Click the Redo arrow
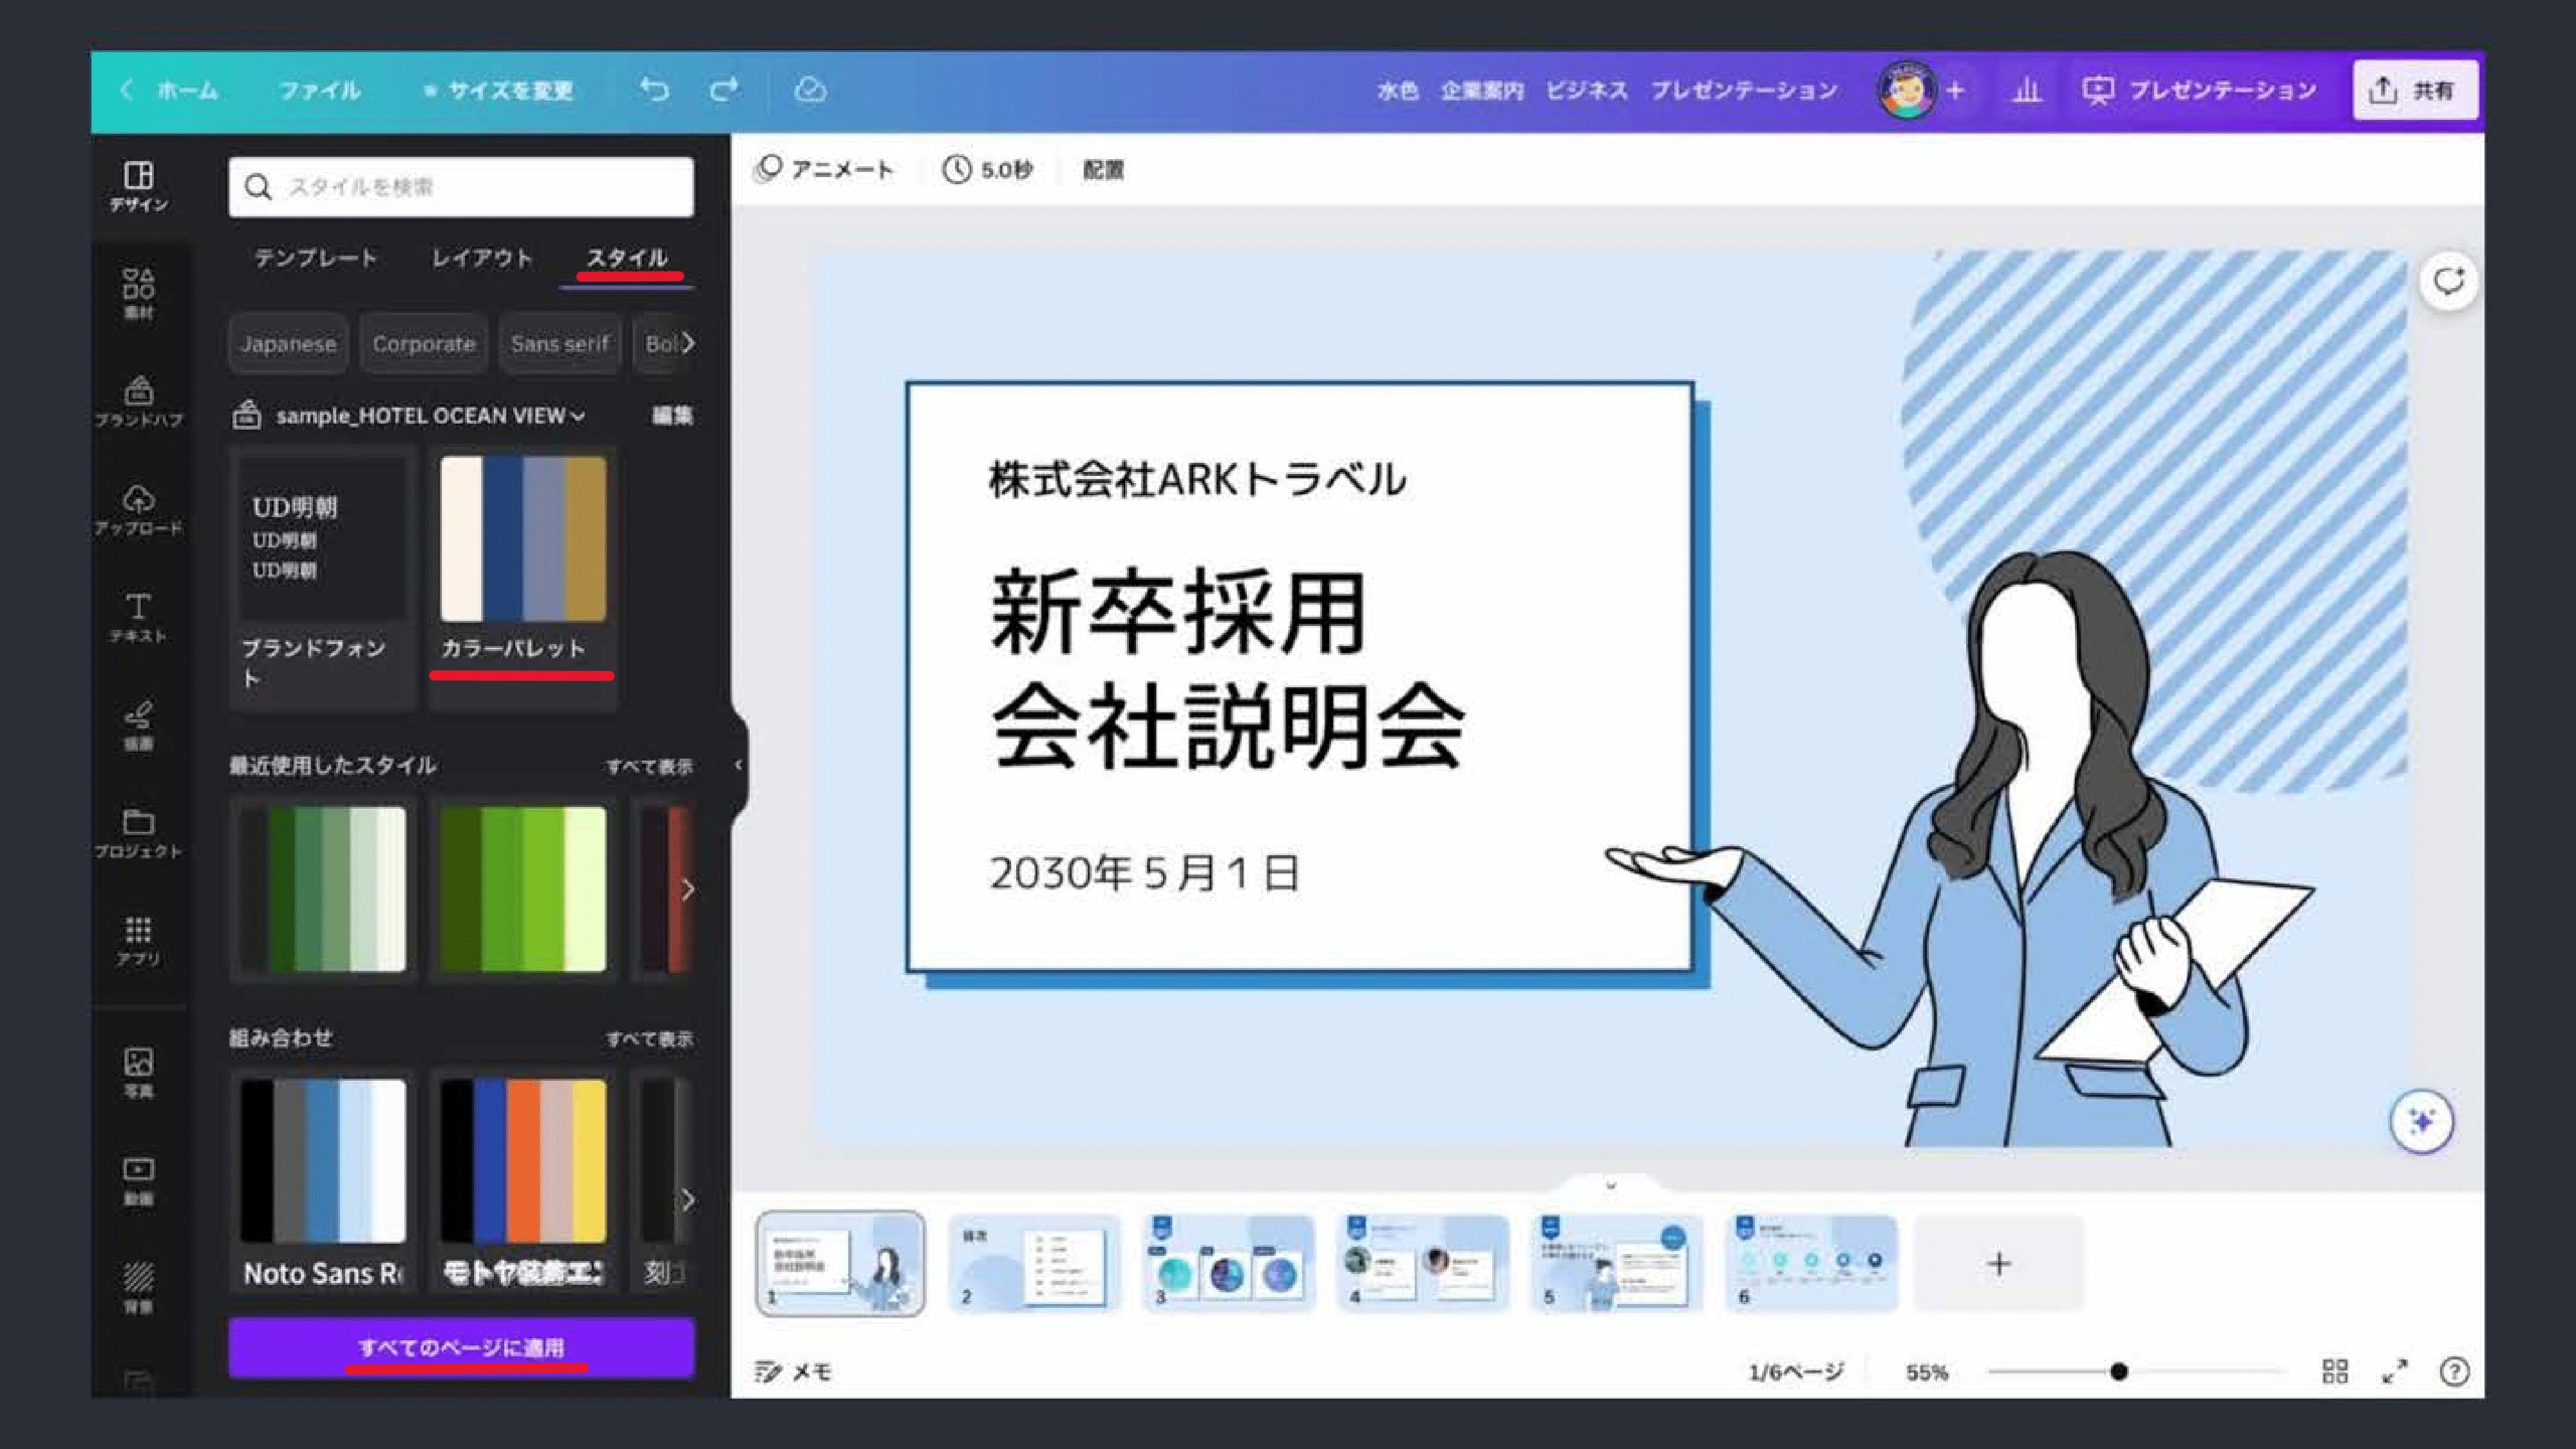Screen dimensions: 2576x1449 tap(724, 90)
